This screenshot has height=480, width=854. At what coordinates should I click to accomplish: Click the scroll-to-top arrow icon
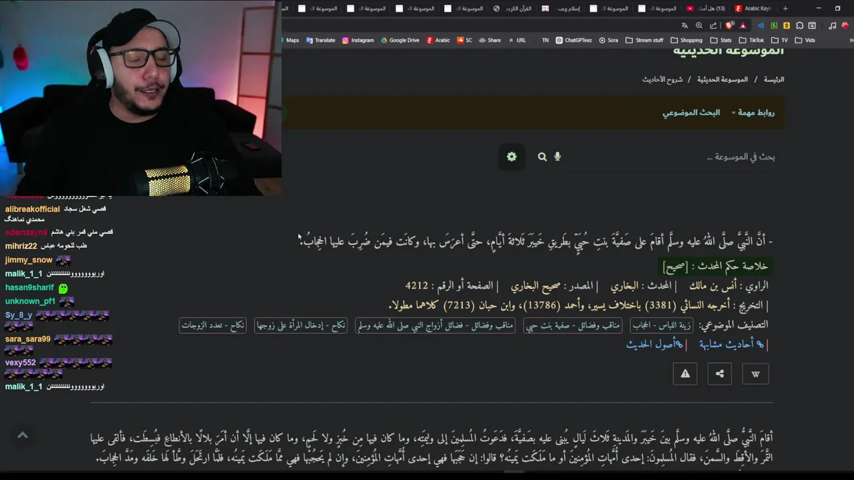click(23, 435)
